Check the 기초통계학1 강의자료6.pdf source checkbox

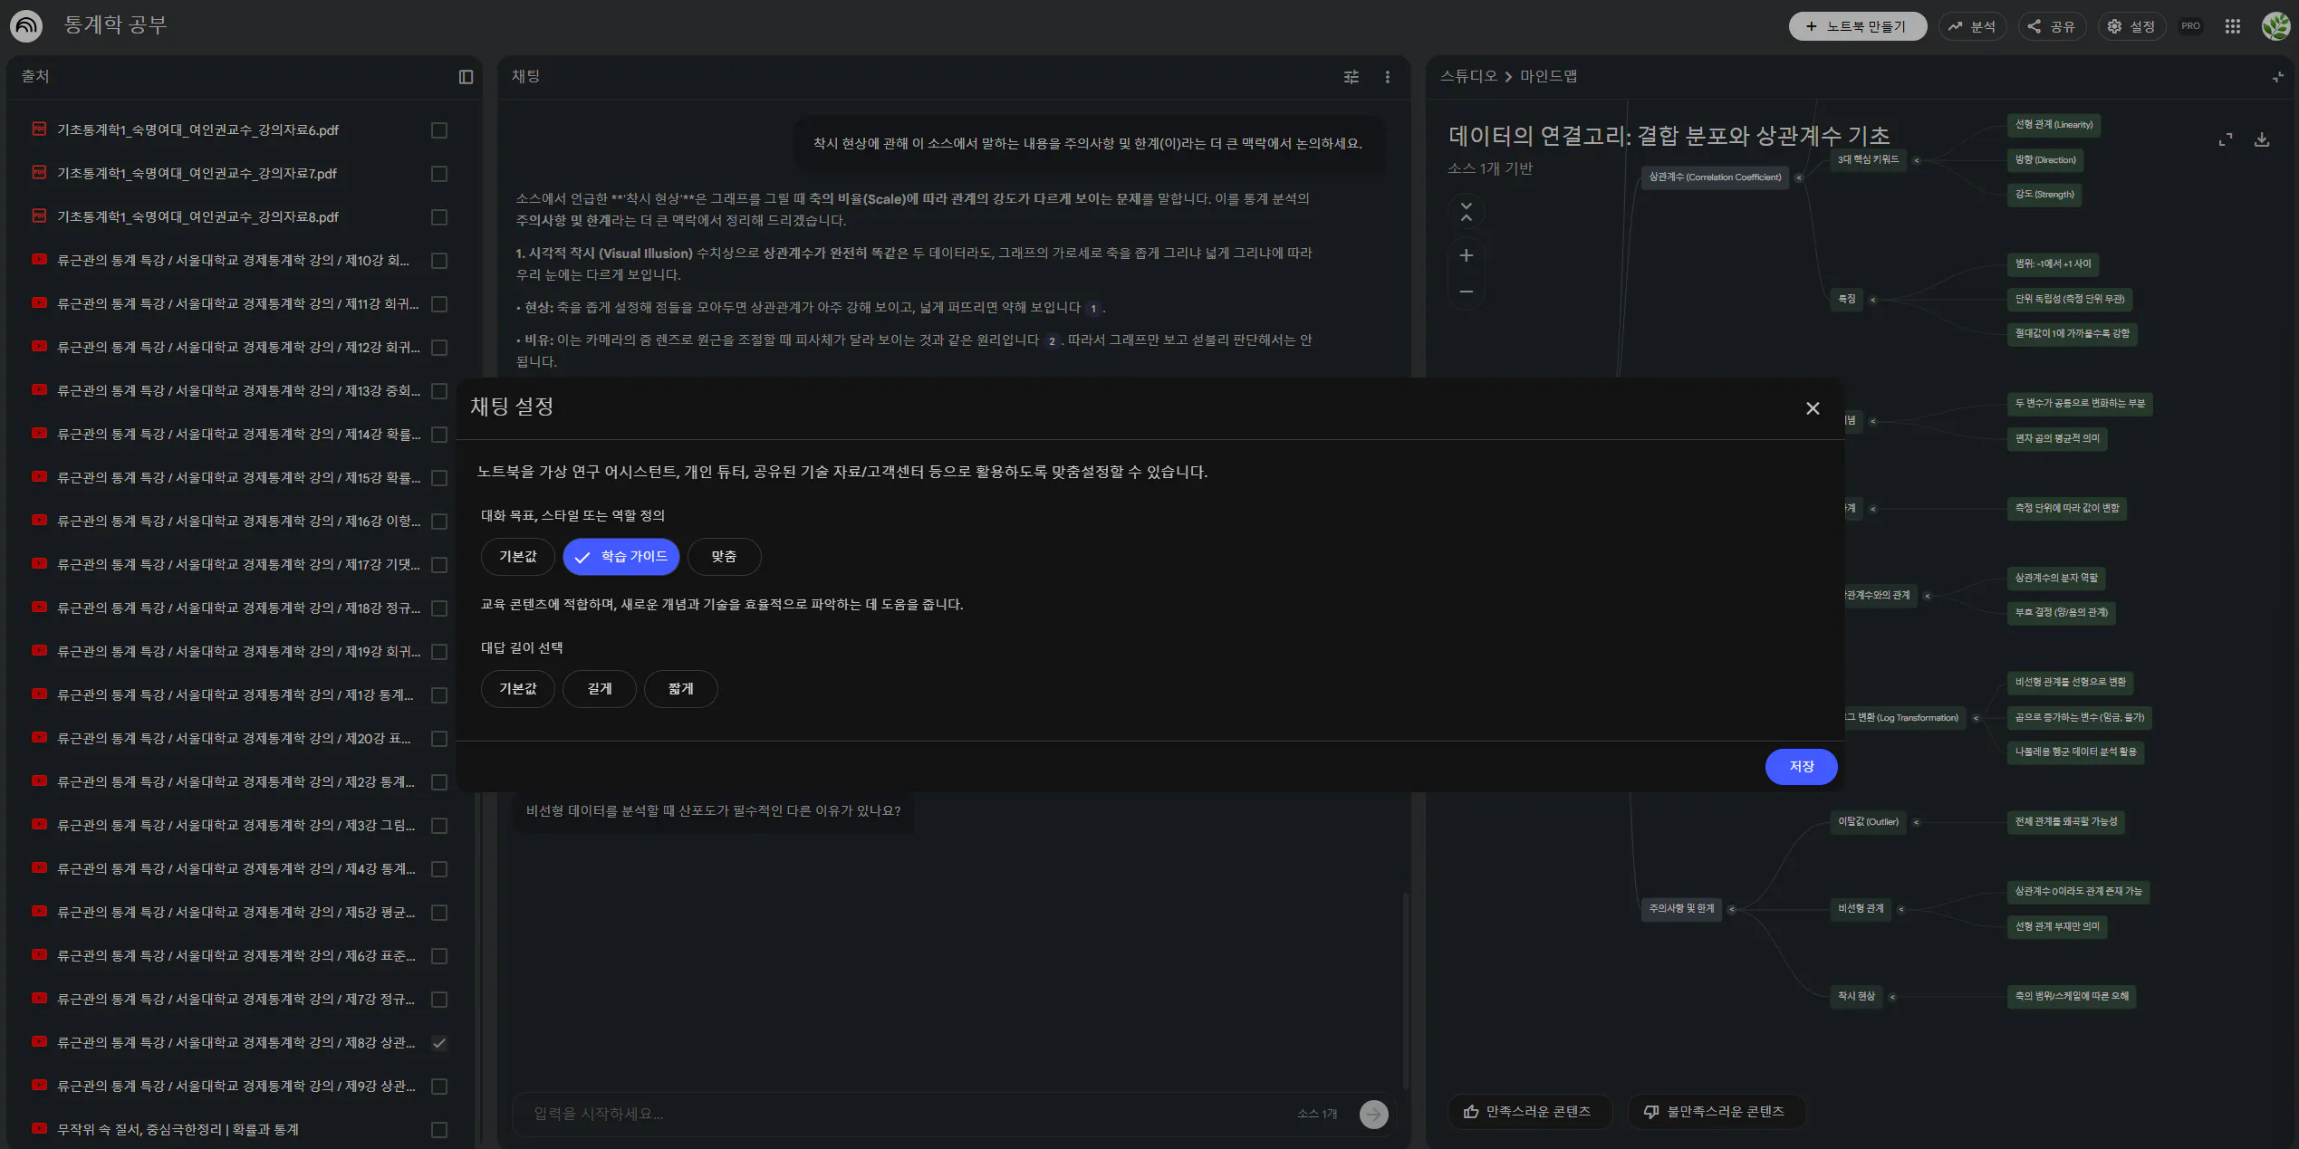[439, 130]
